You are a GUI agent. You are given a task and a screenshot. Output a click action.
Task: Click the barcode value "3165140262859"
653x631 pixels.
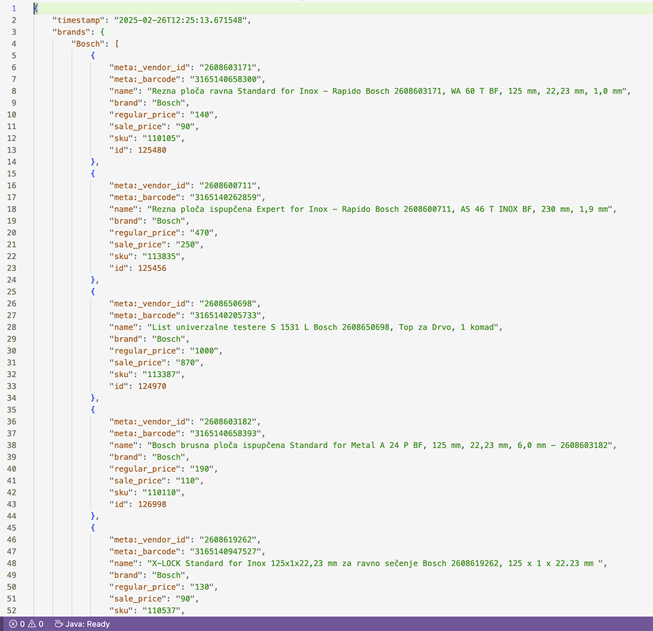click(227, 197)
